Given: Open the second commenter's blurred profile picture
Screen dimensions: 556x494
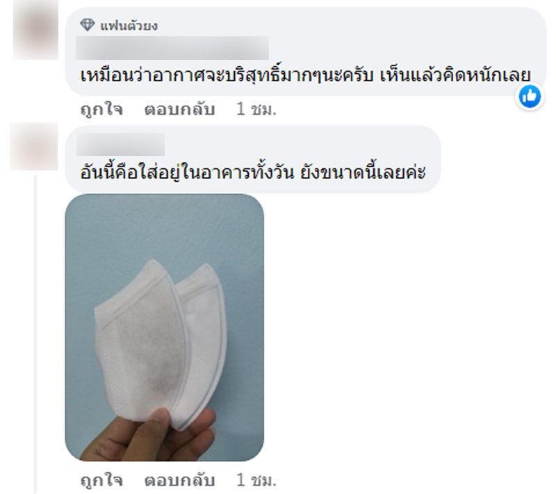Looking at the screenshot, I should point(34,146).
